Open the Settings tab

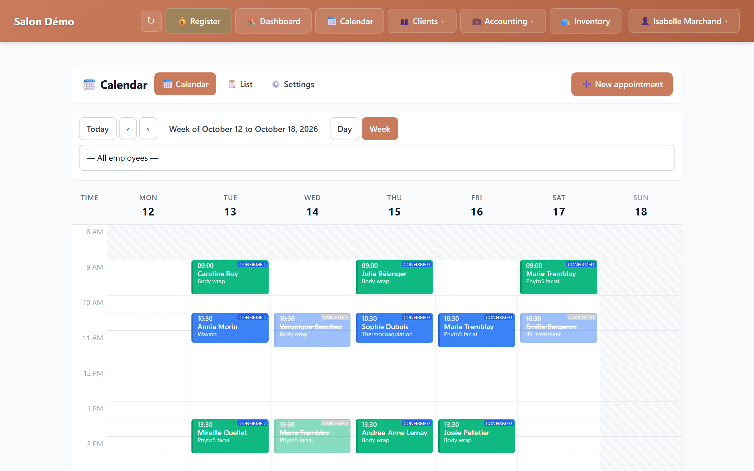point(293,84)
